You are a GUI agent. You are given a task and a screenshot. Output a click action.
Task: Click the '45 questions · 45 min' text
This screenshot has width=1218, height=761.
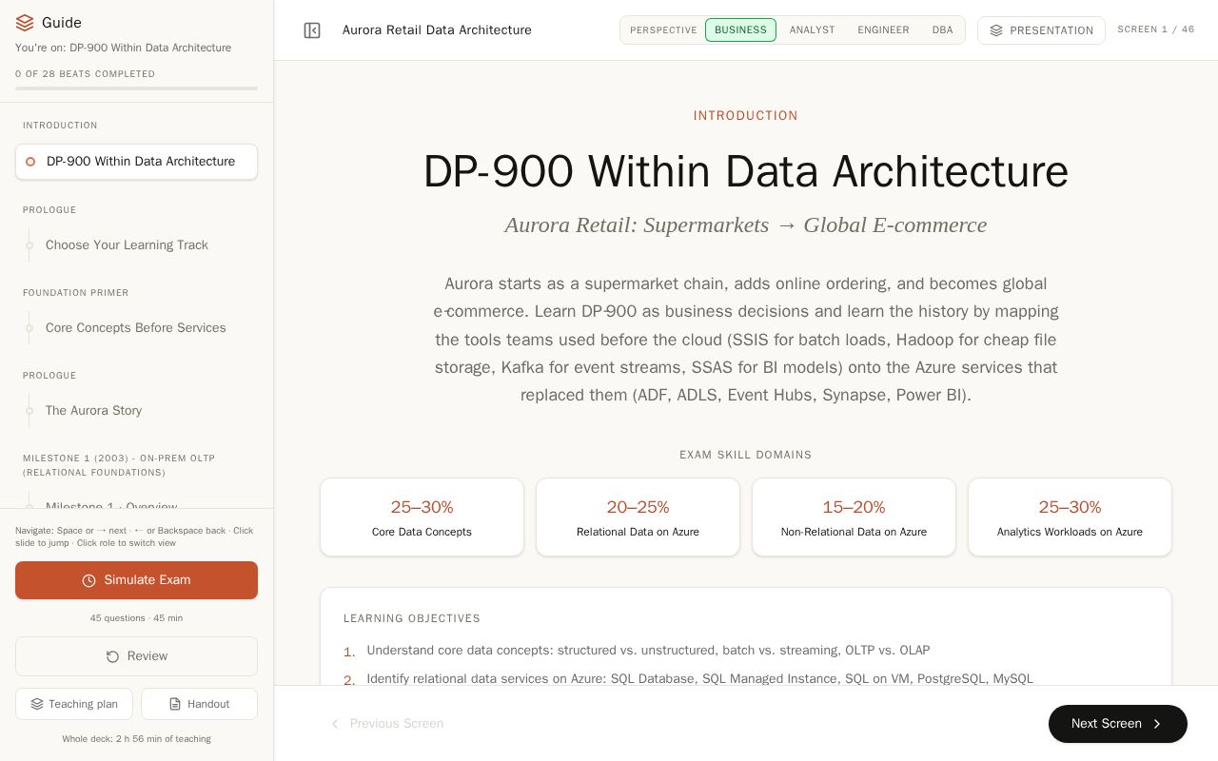coord(136,618)
